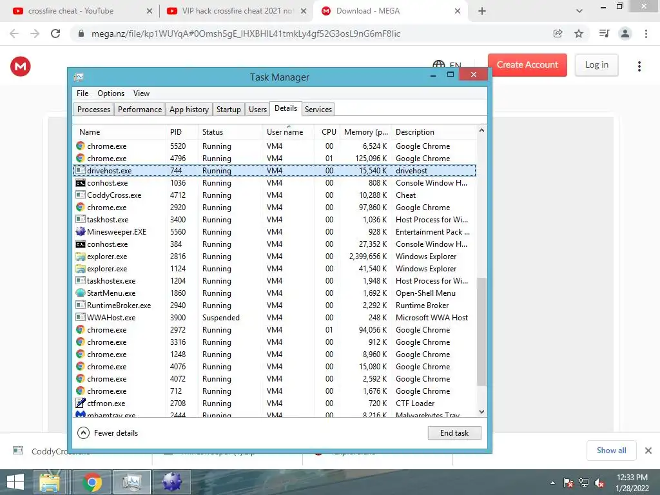Viewport: 660px width, 495px height.
Task: Click the End task button
Action: 454,432
